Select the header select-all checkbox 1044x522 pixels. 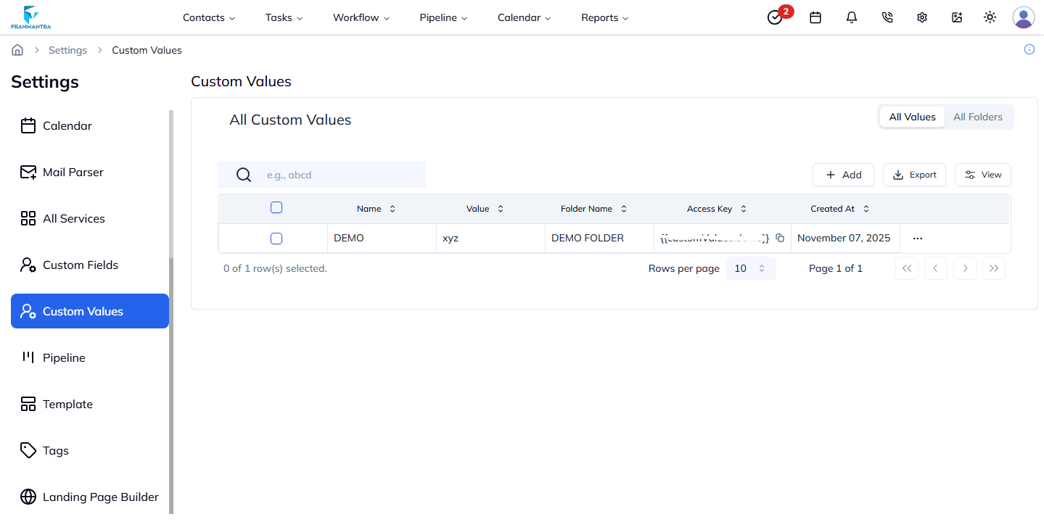(x=276, y=207)
